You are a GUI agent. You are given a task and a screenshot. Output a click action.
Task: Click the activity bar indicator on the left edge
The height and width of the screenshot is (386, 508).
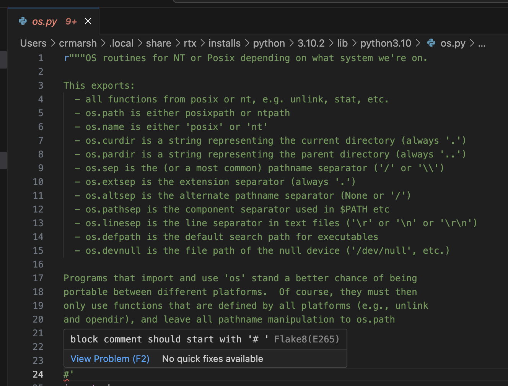(x=3, y=60)
